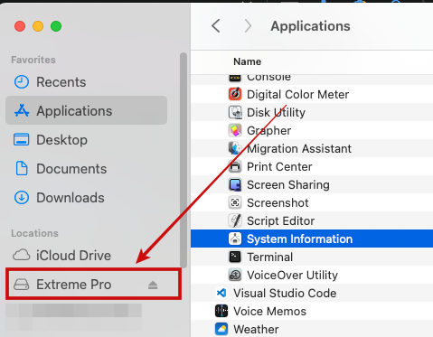Open the Extreme Pro volume label
Screen dimensions: 433x337
74,285
